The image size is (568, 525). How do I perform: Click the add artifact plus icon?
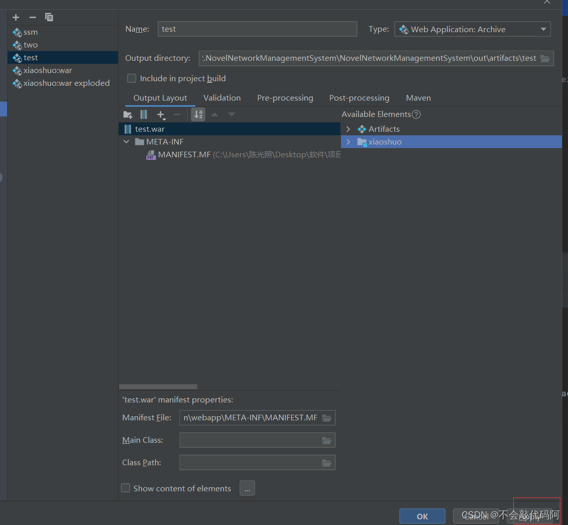pos(16,17)
